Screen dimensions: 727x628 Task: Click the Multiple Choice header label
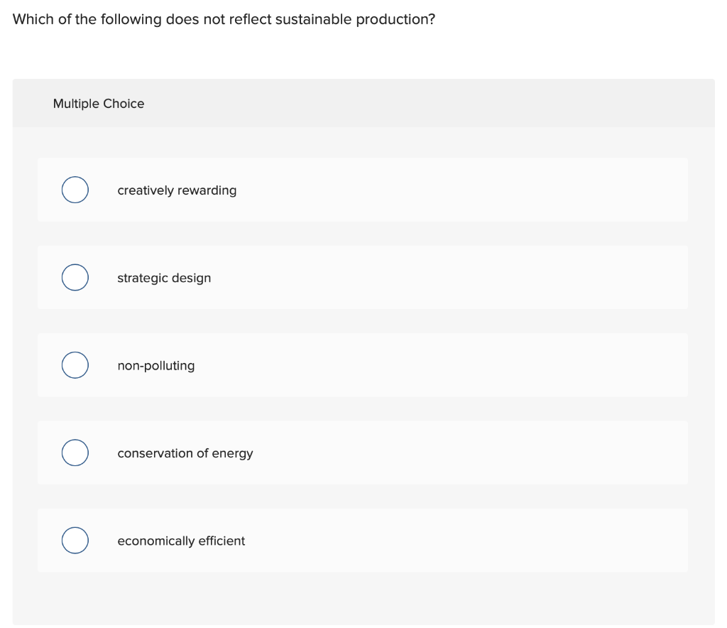(x=99, y=104)
